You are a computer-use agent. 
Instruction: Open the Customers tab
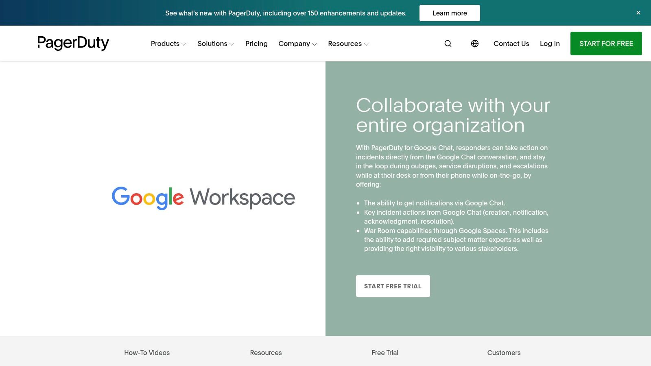pos(504,353)
